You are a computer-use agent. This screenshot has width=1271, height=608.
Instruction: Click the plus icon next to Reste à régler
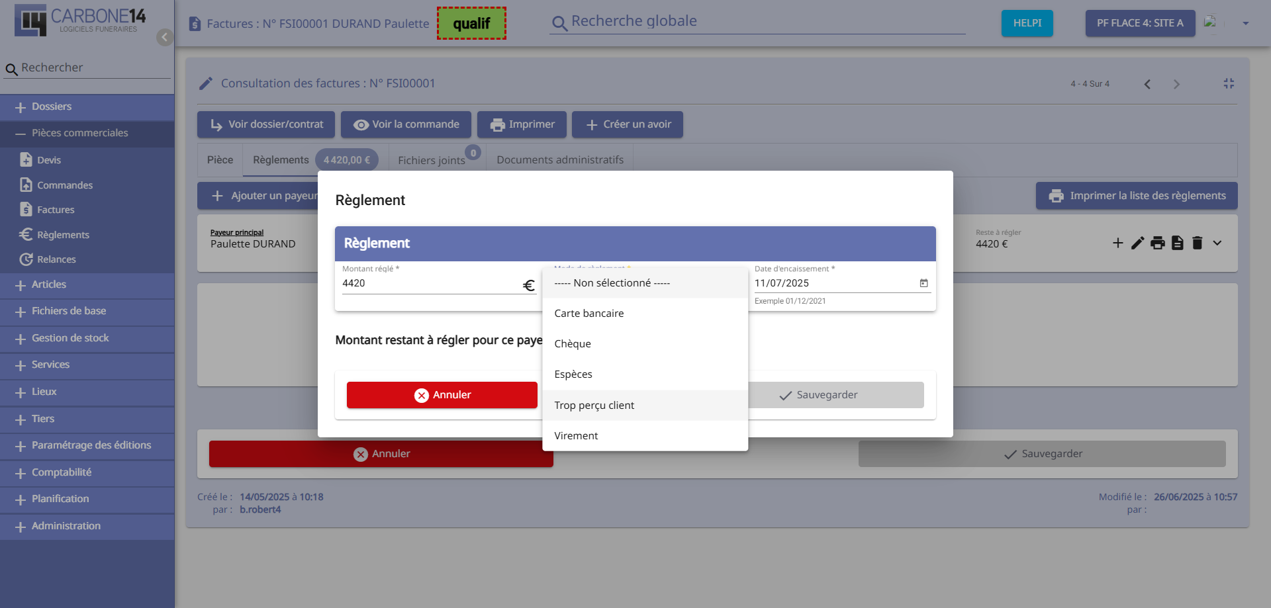coord(1117,243)
